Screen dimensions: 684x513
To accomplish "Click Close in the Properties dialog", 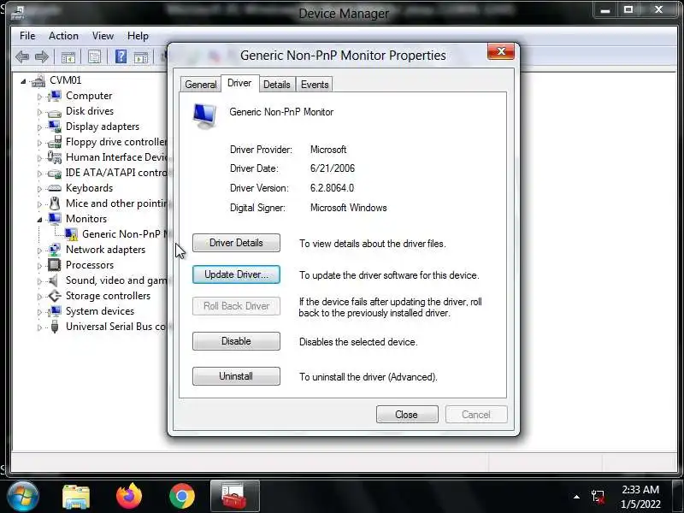I will coord(407,415).
